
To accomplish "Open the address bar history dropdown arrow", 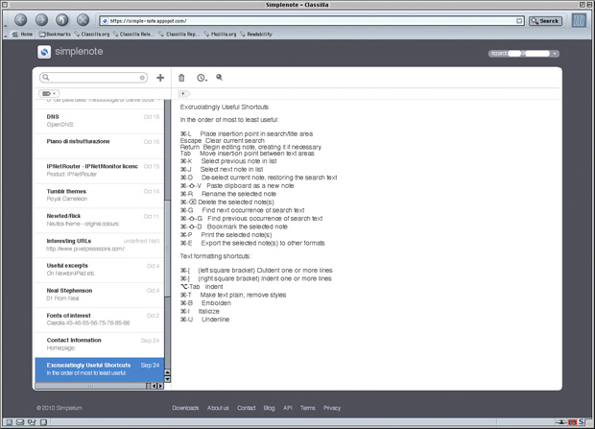I will click(519, 21).
